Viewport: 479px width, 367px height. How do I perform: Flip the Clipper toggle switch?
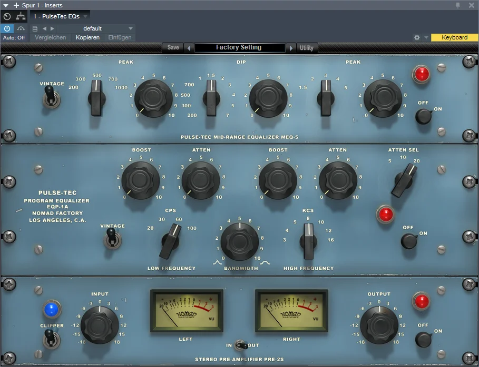(x=51, y=339)
